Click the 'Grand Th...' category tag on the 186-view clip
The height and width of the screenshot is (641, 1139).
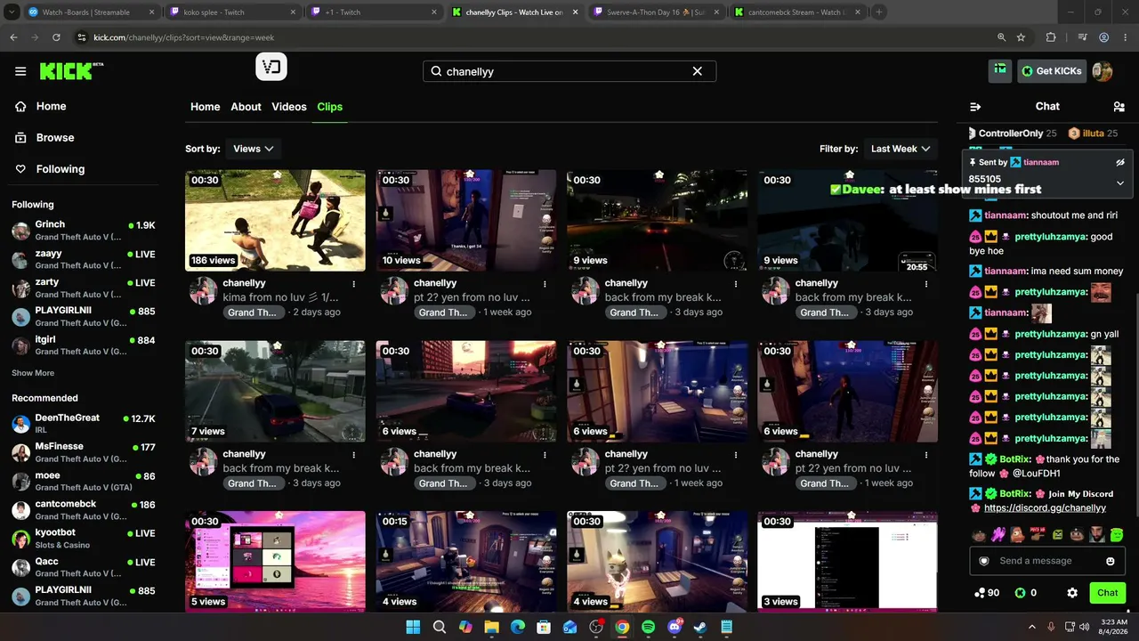click(253, 312)
